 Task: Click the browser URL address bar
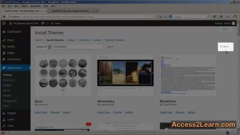76,16
